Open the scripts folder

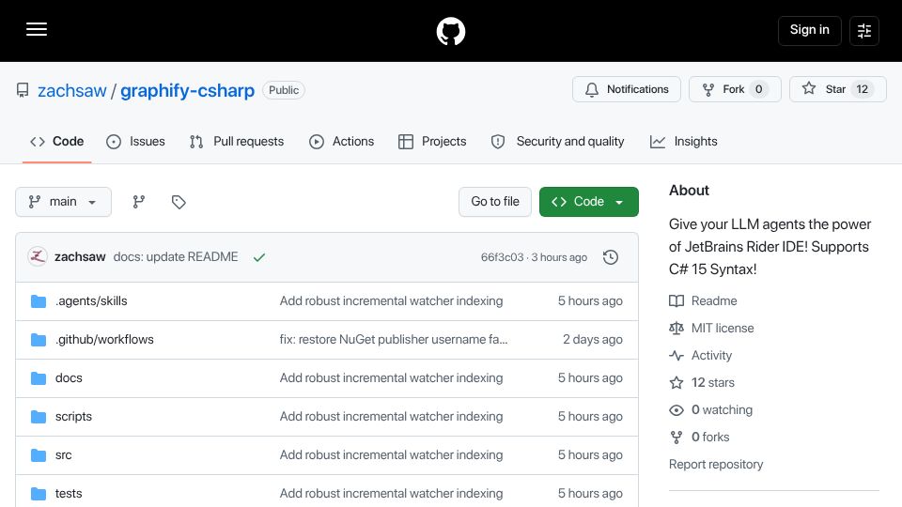(73, 417)
